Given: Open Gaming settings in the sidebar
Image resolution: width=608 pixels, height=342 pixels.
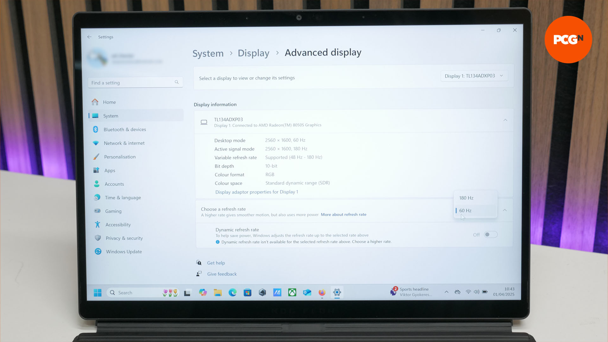Looking at the screenshot, I should click(x=113, y=211).
